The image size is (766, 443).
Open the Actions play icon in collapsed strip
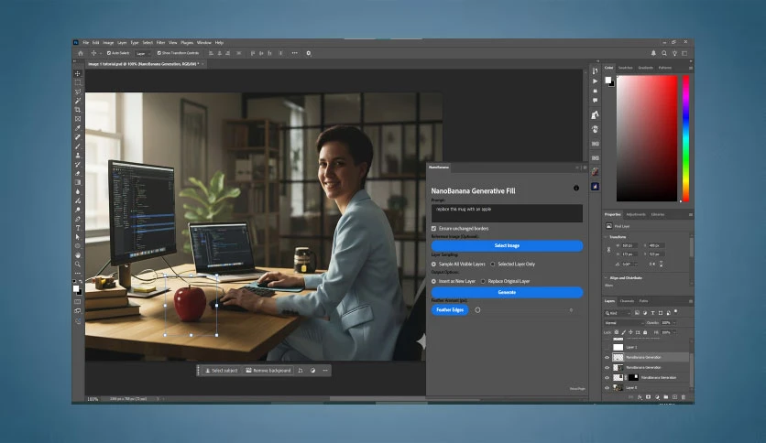tap(595, 81)
